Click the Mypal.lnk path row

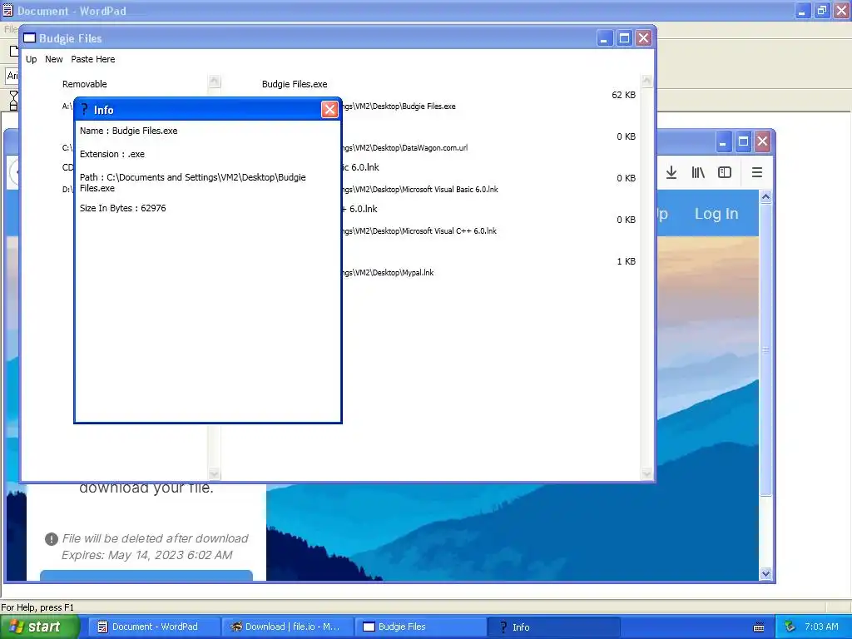388,273
